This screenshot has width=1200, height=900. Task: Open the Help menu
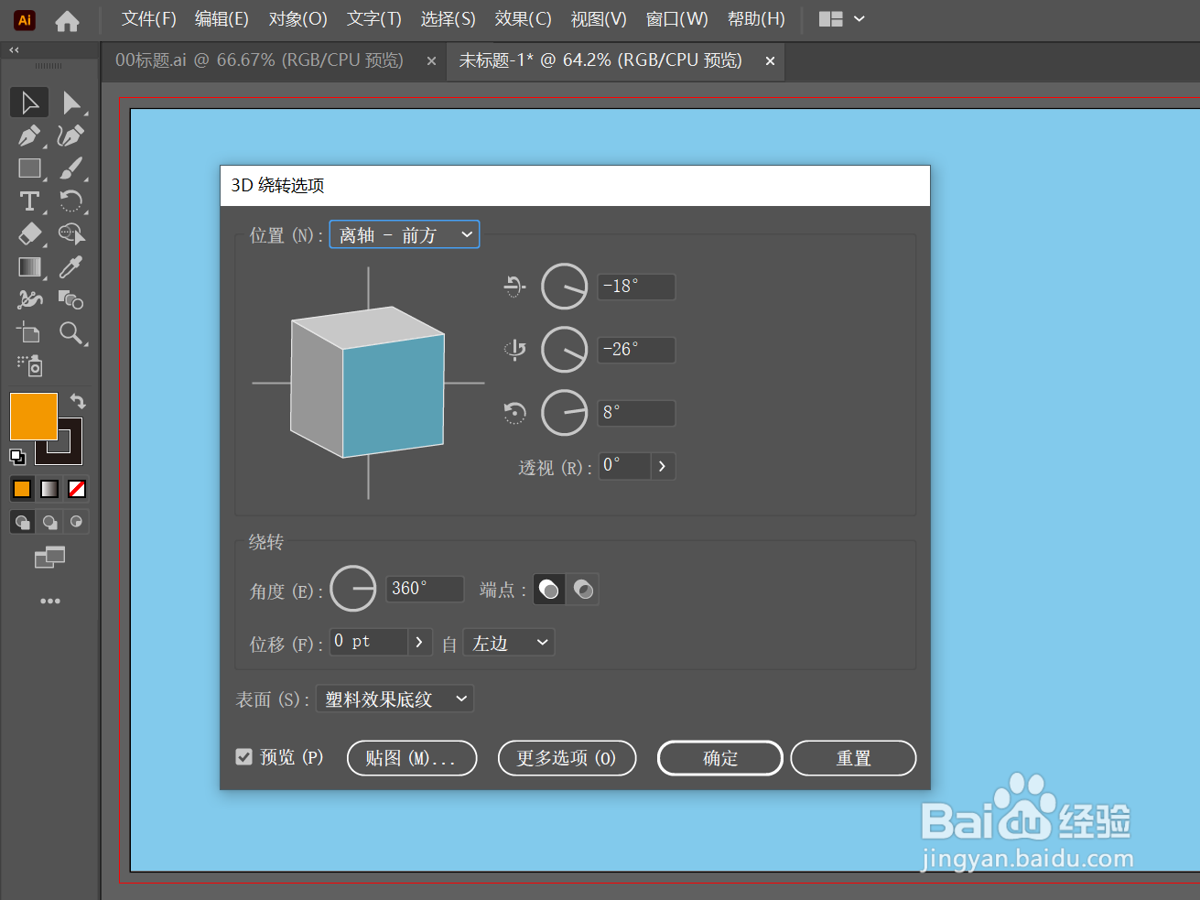(756, 19)
